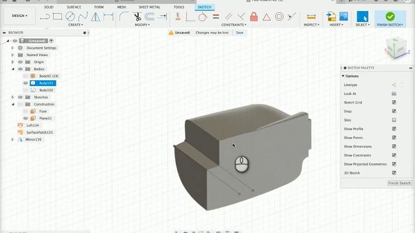Click the Insert Derive icon
Viewport: 415px width, 233px height.
coord(331,17)
